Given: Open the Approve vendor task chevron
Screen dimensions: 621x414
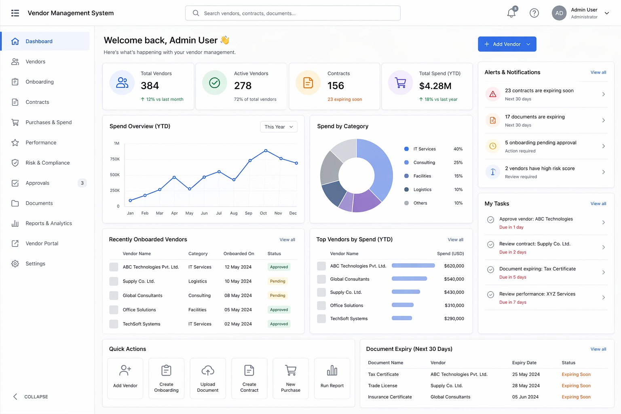Looking at the screenshot, I should [x=603, y=222].
